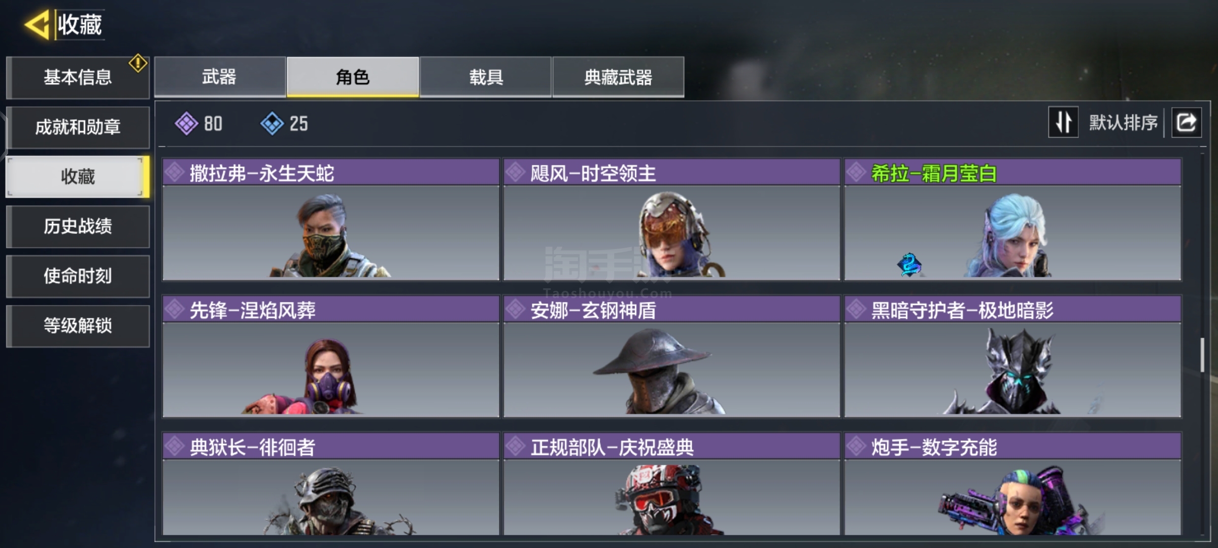Click the blue snake emblem on 希拉 card

coord(909,264)
